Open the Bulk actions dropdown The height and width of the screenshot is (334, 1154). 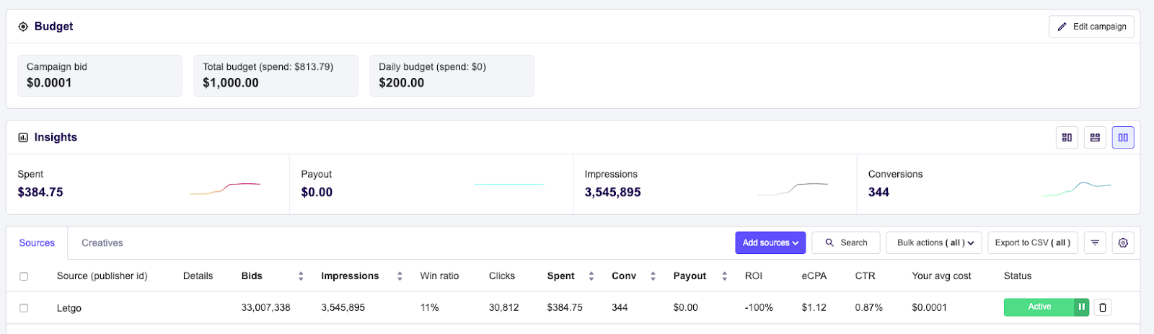pyautogui.click(x=935, y=243)
